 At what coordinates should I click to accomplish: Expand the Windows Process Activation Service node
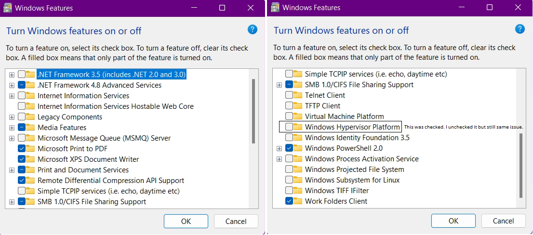(280, 159)
